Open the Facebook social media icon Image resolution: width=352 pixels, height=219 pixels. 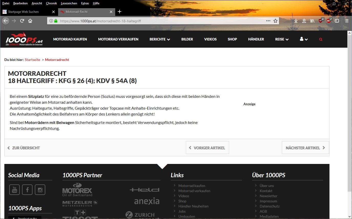pyautogui.click(x=27, y=190)
